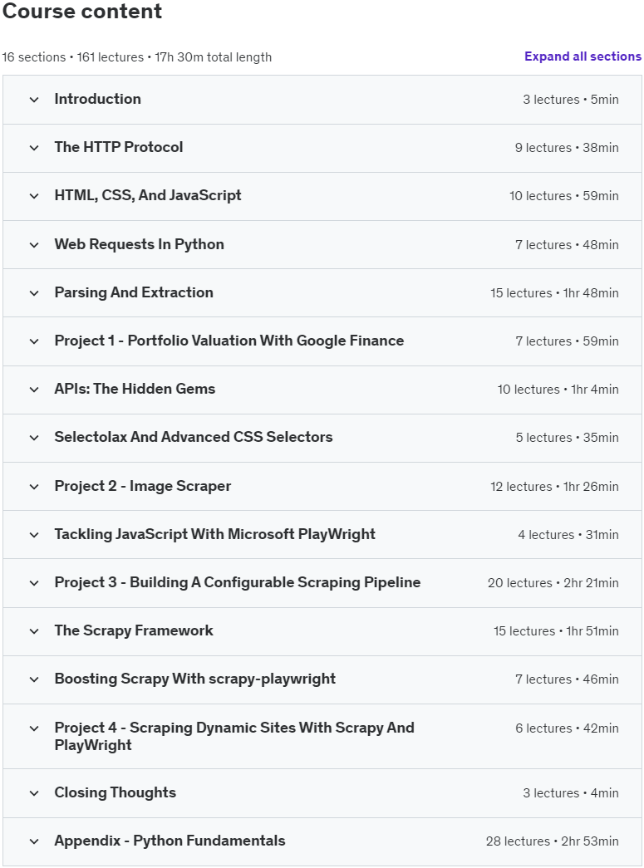644x868 pixels.
Task: Click the Course content heading
Action: click(82, 11)
